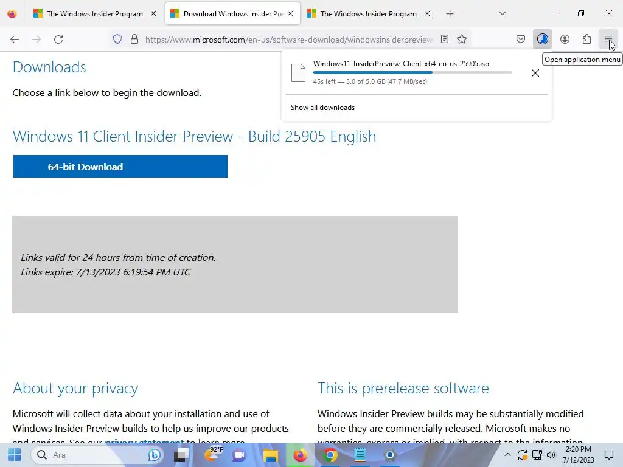Click the URL address bar
Viewport: 623px width, 467px height.
pyautogui.click(x=289, y=40)
